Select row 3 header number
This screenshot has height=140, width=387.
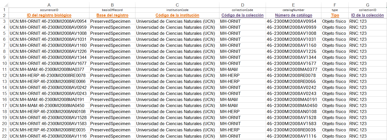tap(4, 21)
